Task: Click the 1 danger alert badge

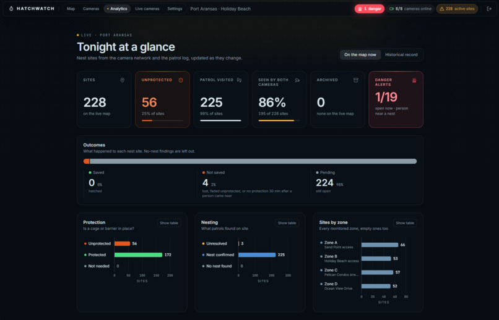Action: 370,9
